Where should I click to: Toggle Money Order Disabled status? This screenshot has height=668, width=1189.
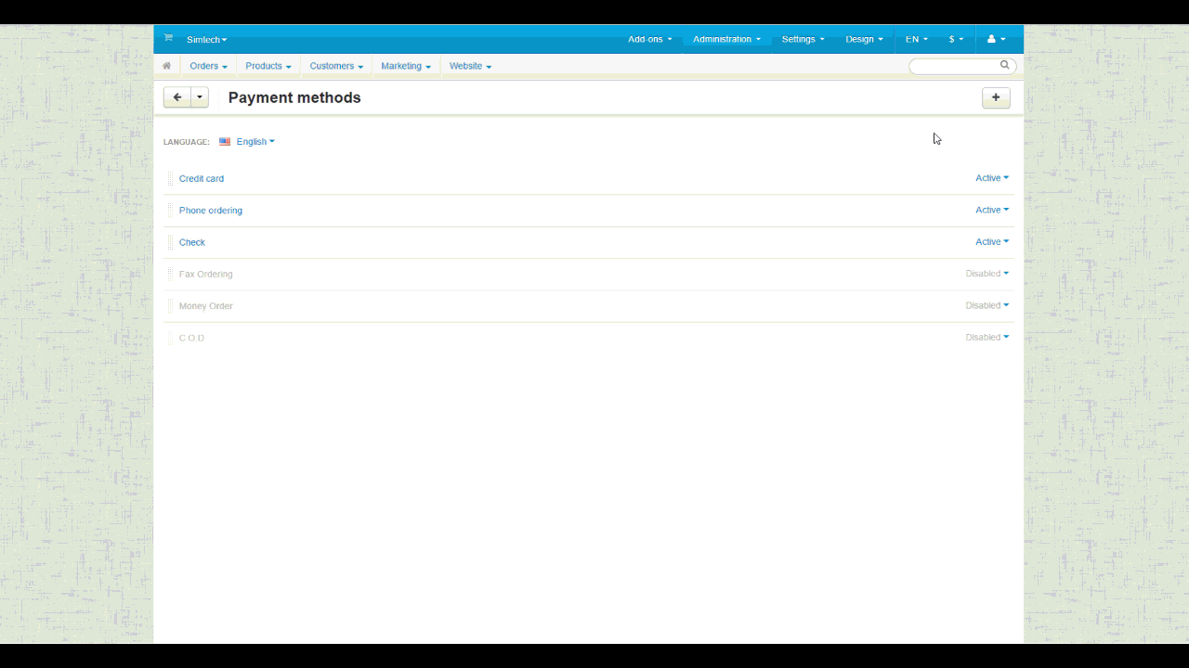pos(986,305)
